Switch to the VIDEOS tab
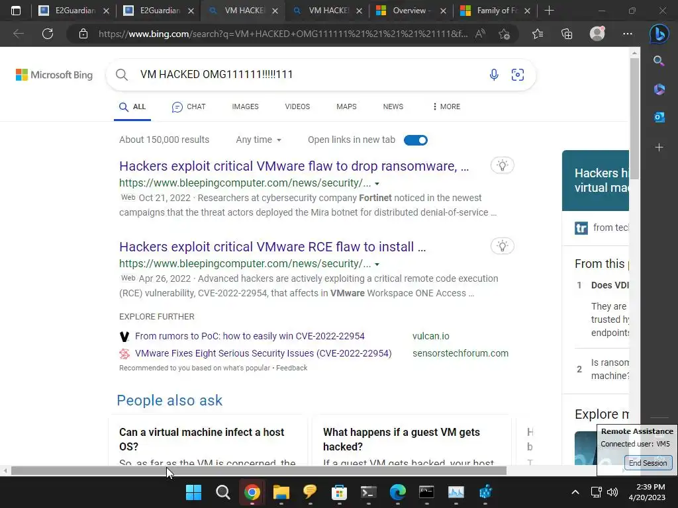678x508 pixels. point(297,106)
